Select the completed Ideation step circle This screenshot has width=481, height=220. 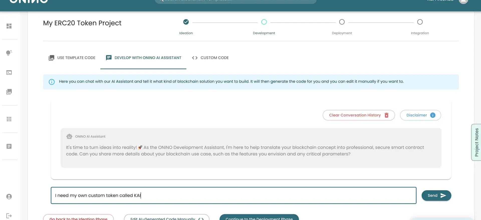click(x=186, y=22)
